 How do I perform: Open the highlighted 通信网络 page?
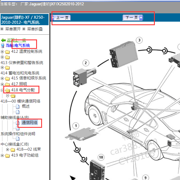click(x=30, y=122)
